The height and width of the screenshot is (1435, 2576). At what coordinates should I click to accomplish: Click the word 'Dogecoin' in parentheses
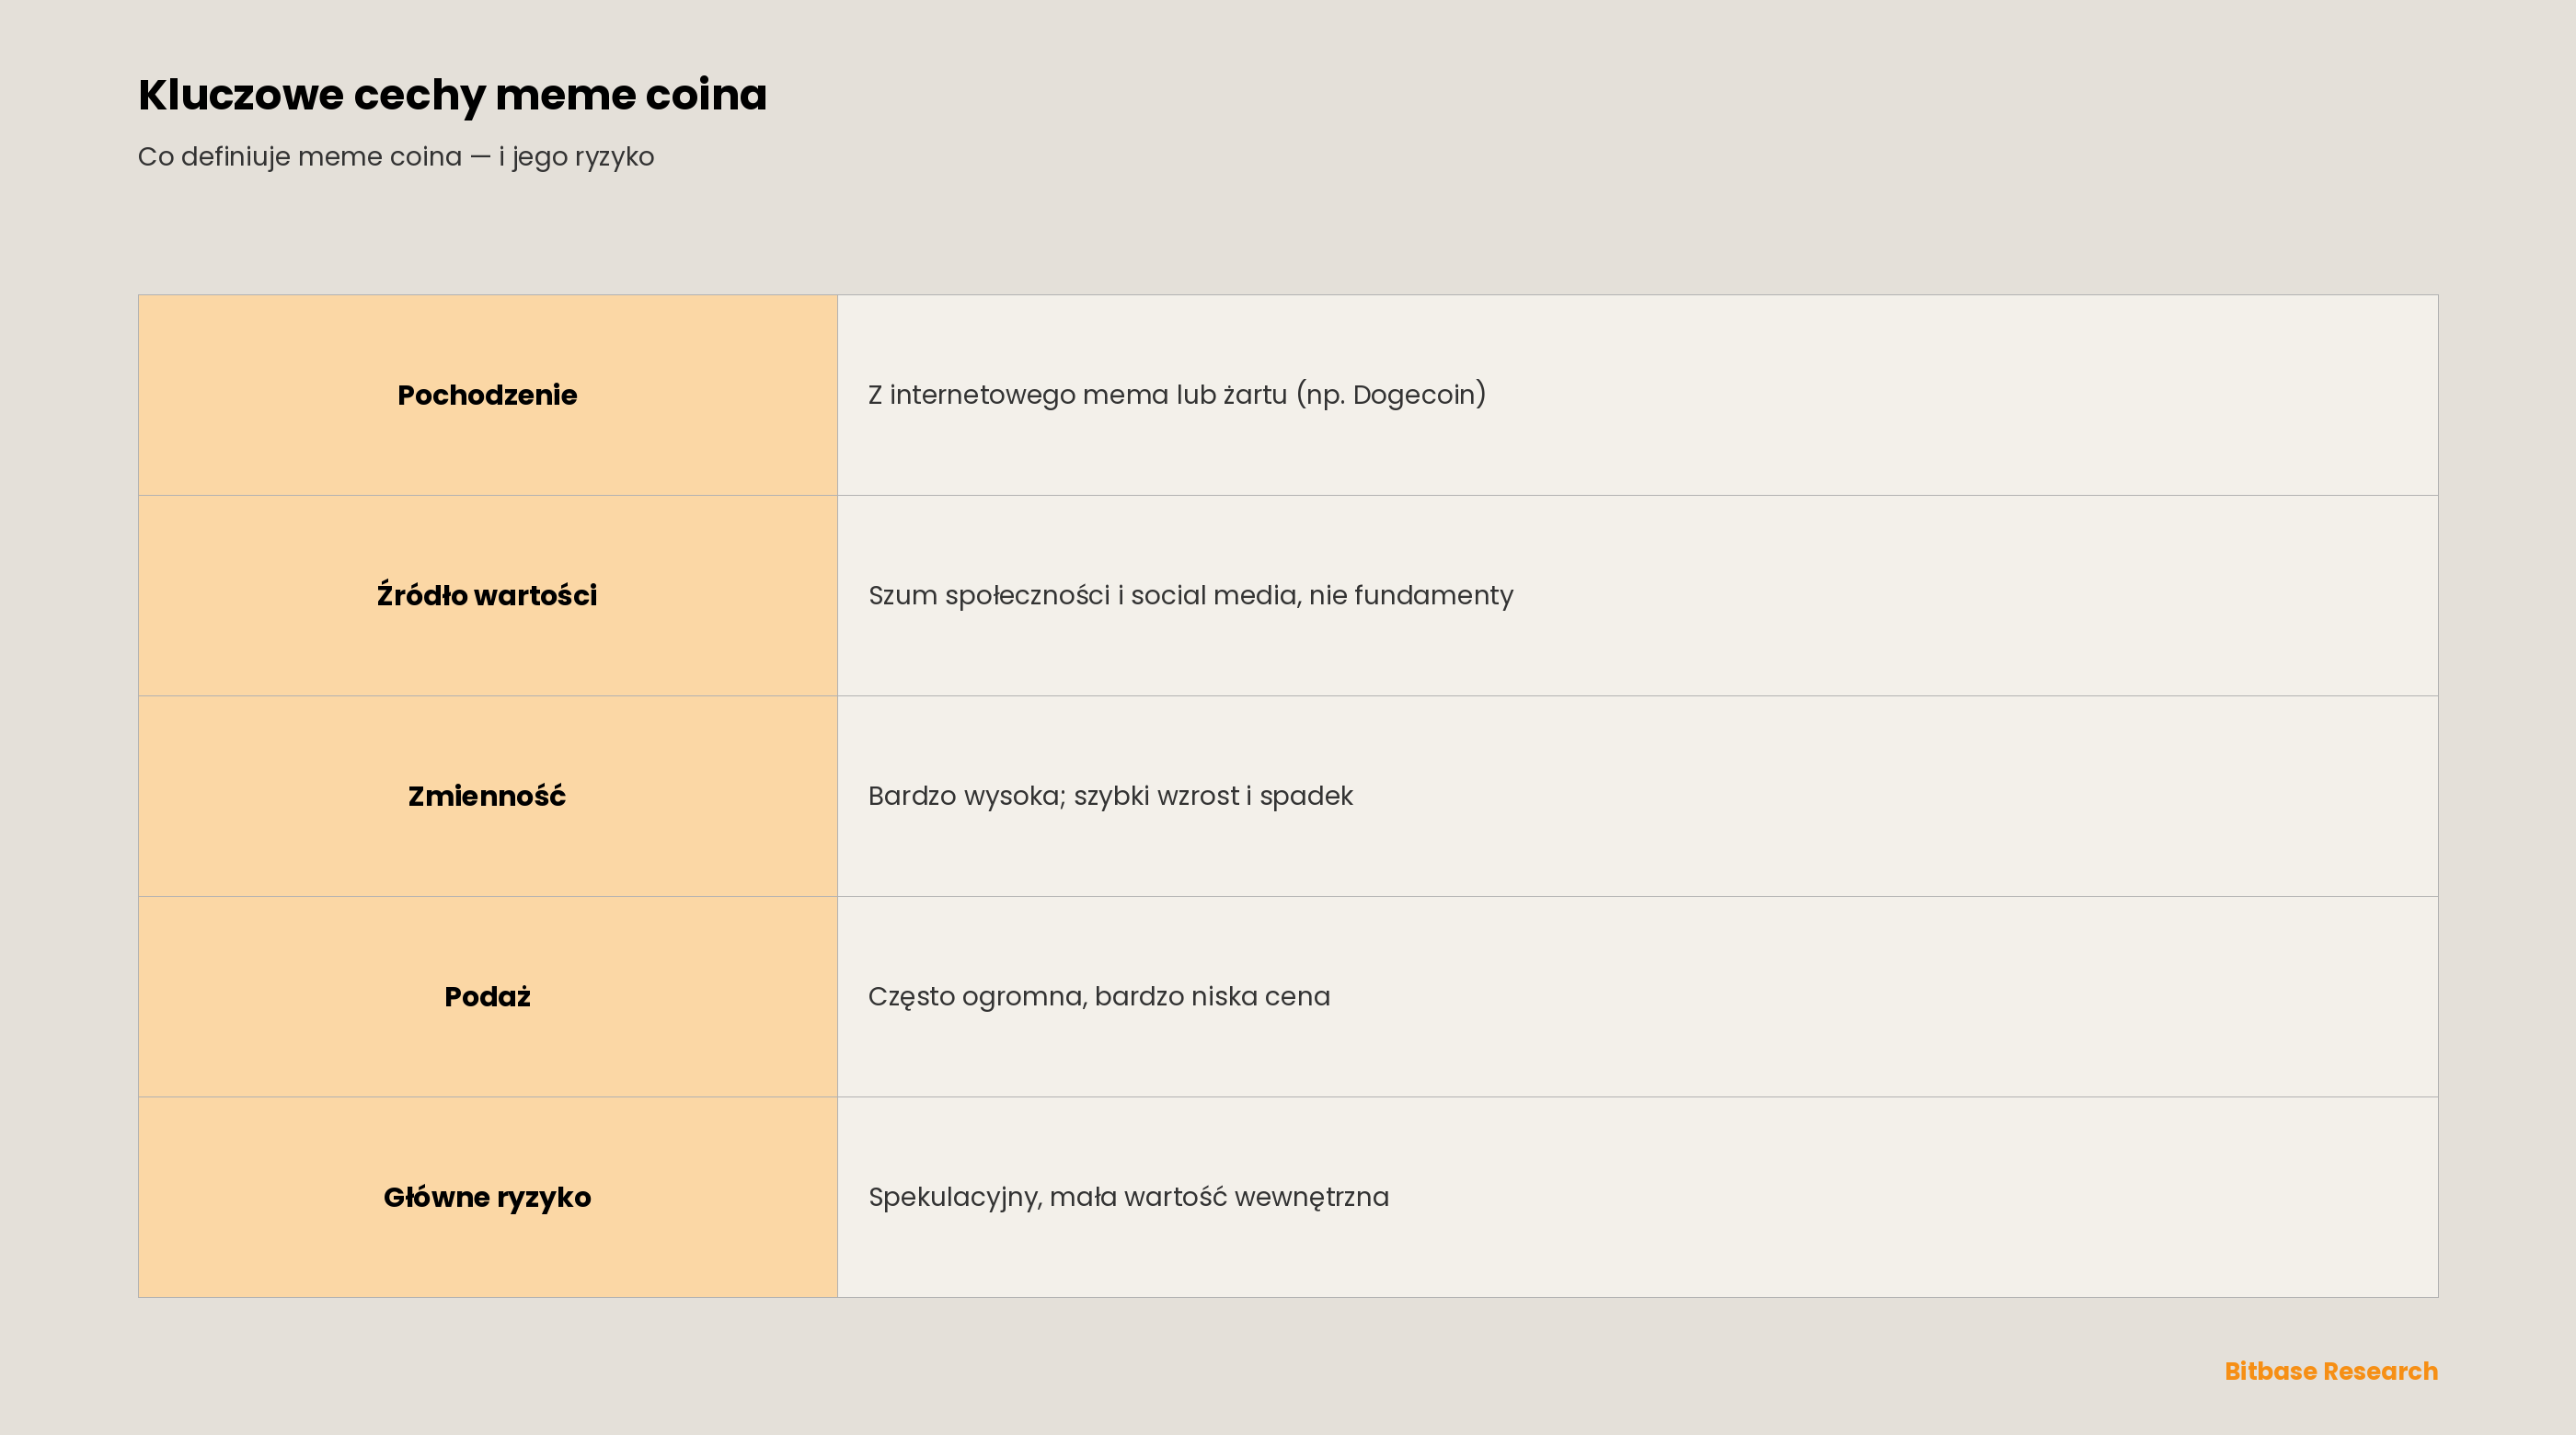click(1414, 395)
